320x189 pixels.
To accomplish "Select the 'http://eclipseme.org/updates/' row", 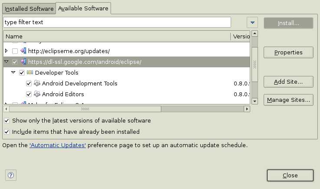I will (x=127, y=51).
